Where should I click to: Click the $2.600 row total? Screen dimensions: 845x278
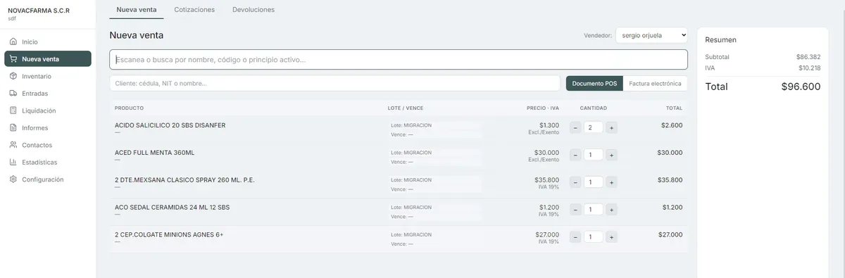point(672,125)
